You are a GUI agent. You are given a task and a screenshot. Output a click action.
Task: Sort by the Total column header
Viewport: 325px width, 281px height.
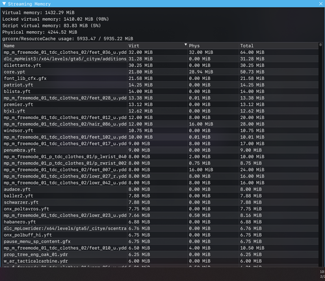tap(279, 46)
